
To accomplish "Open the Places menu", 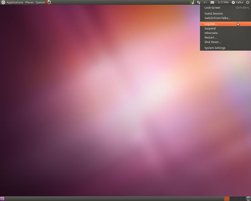I will [30, 2].
